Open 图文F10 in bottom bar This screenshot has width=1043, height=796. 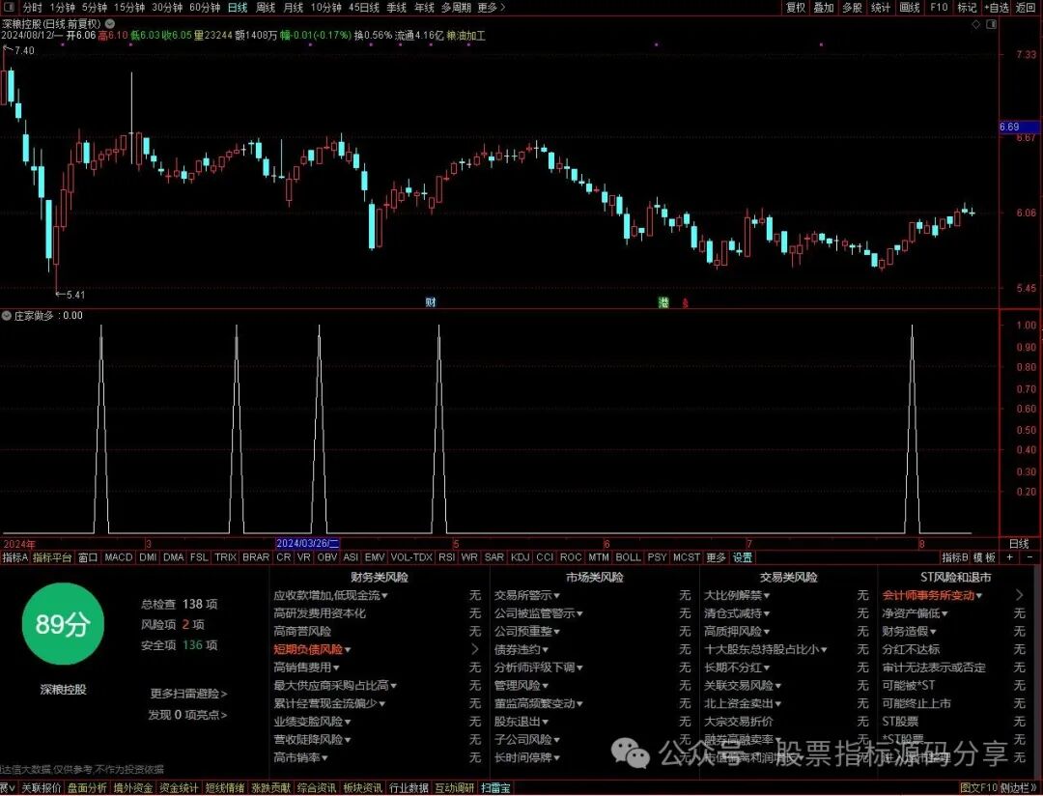pos(978,788)
